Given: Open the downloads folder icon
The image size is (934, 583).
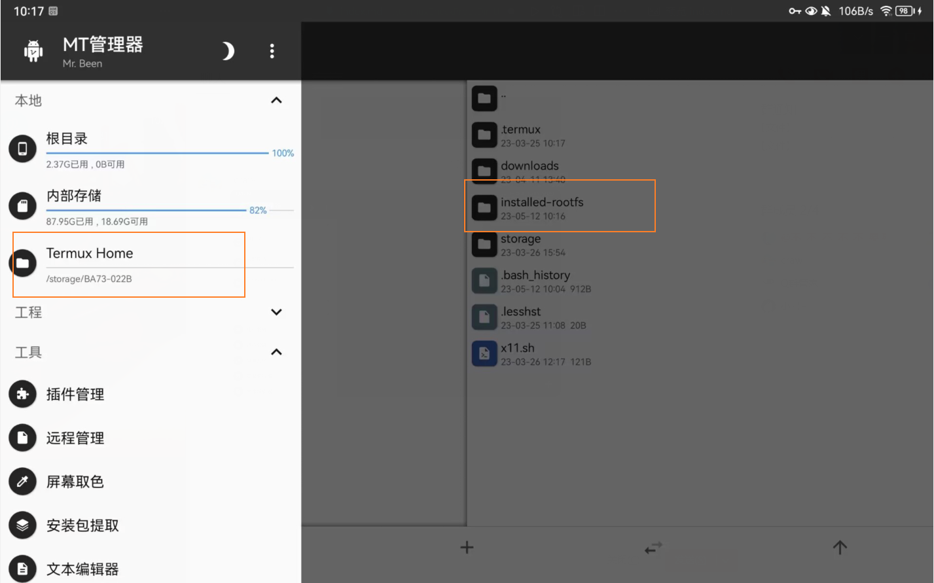Looking at the screenshot, I should [x=484, y=171].
